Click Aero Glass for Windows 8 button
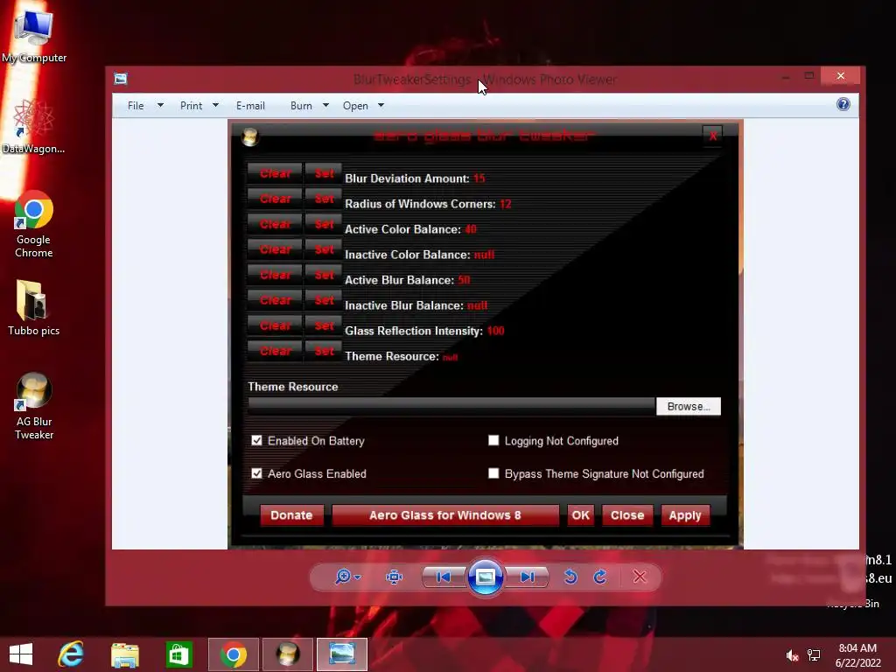Viewport: 896px width, 672px height. click(445, 514)
